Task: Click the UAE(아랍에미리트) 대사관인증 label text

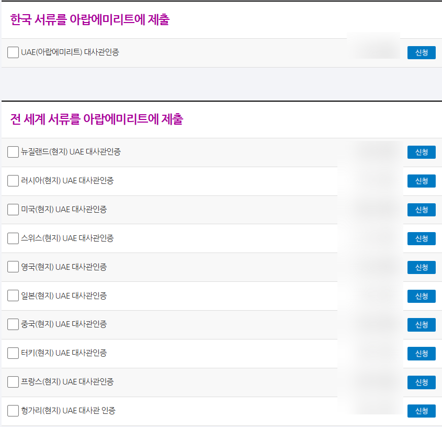Action: point(70,52)
